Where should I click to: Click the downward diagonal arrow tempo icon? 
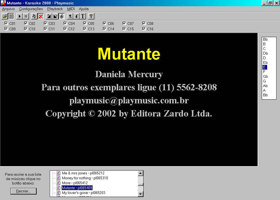click(x=55, y=16)
